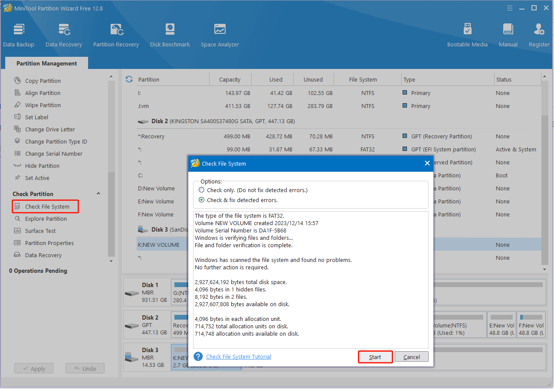The image size is (554, 389).
Task: Open the Manual
Action: coord(508,35)
